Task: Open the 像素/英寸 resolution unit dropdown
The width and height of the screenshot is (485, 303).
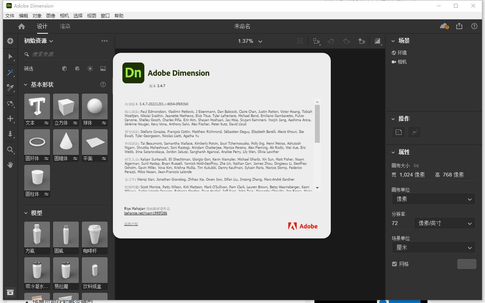Action: [445, 223]
